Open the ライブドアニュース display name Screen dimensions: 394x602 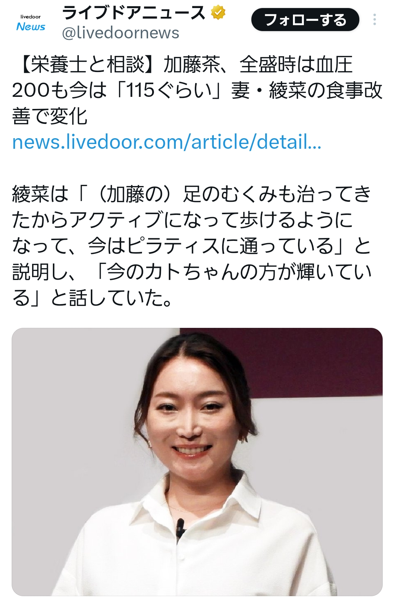point(134,13)
